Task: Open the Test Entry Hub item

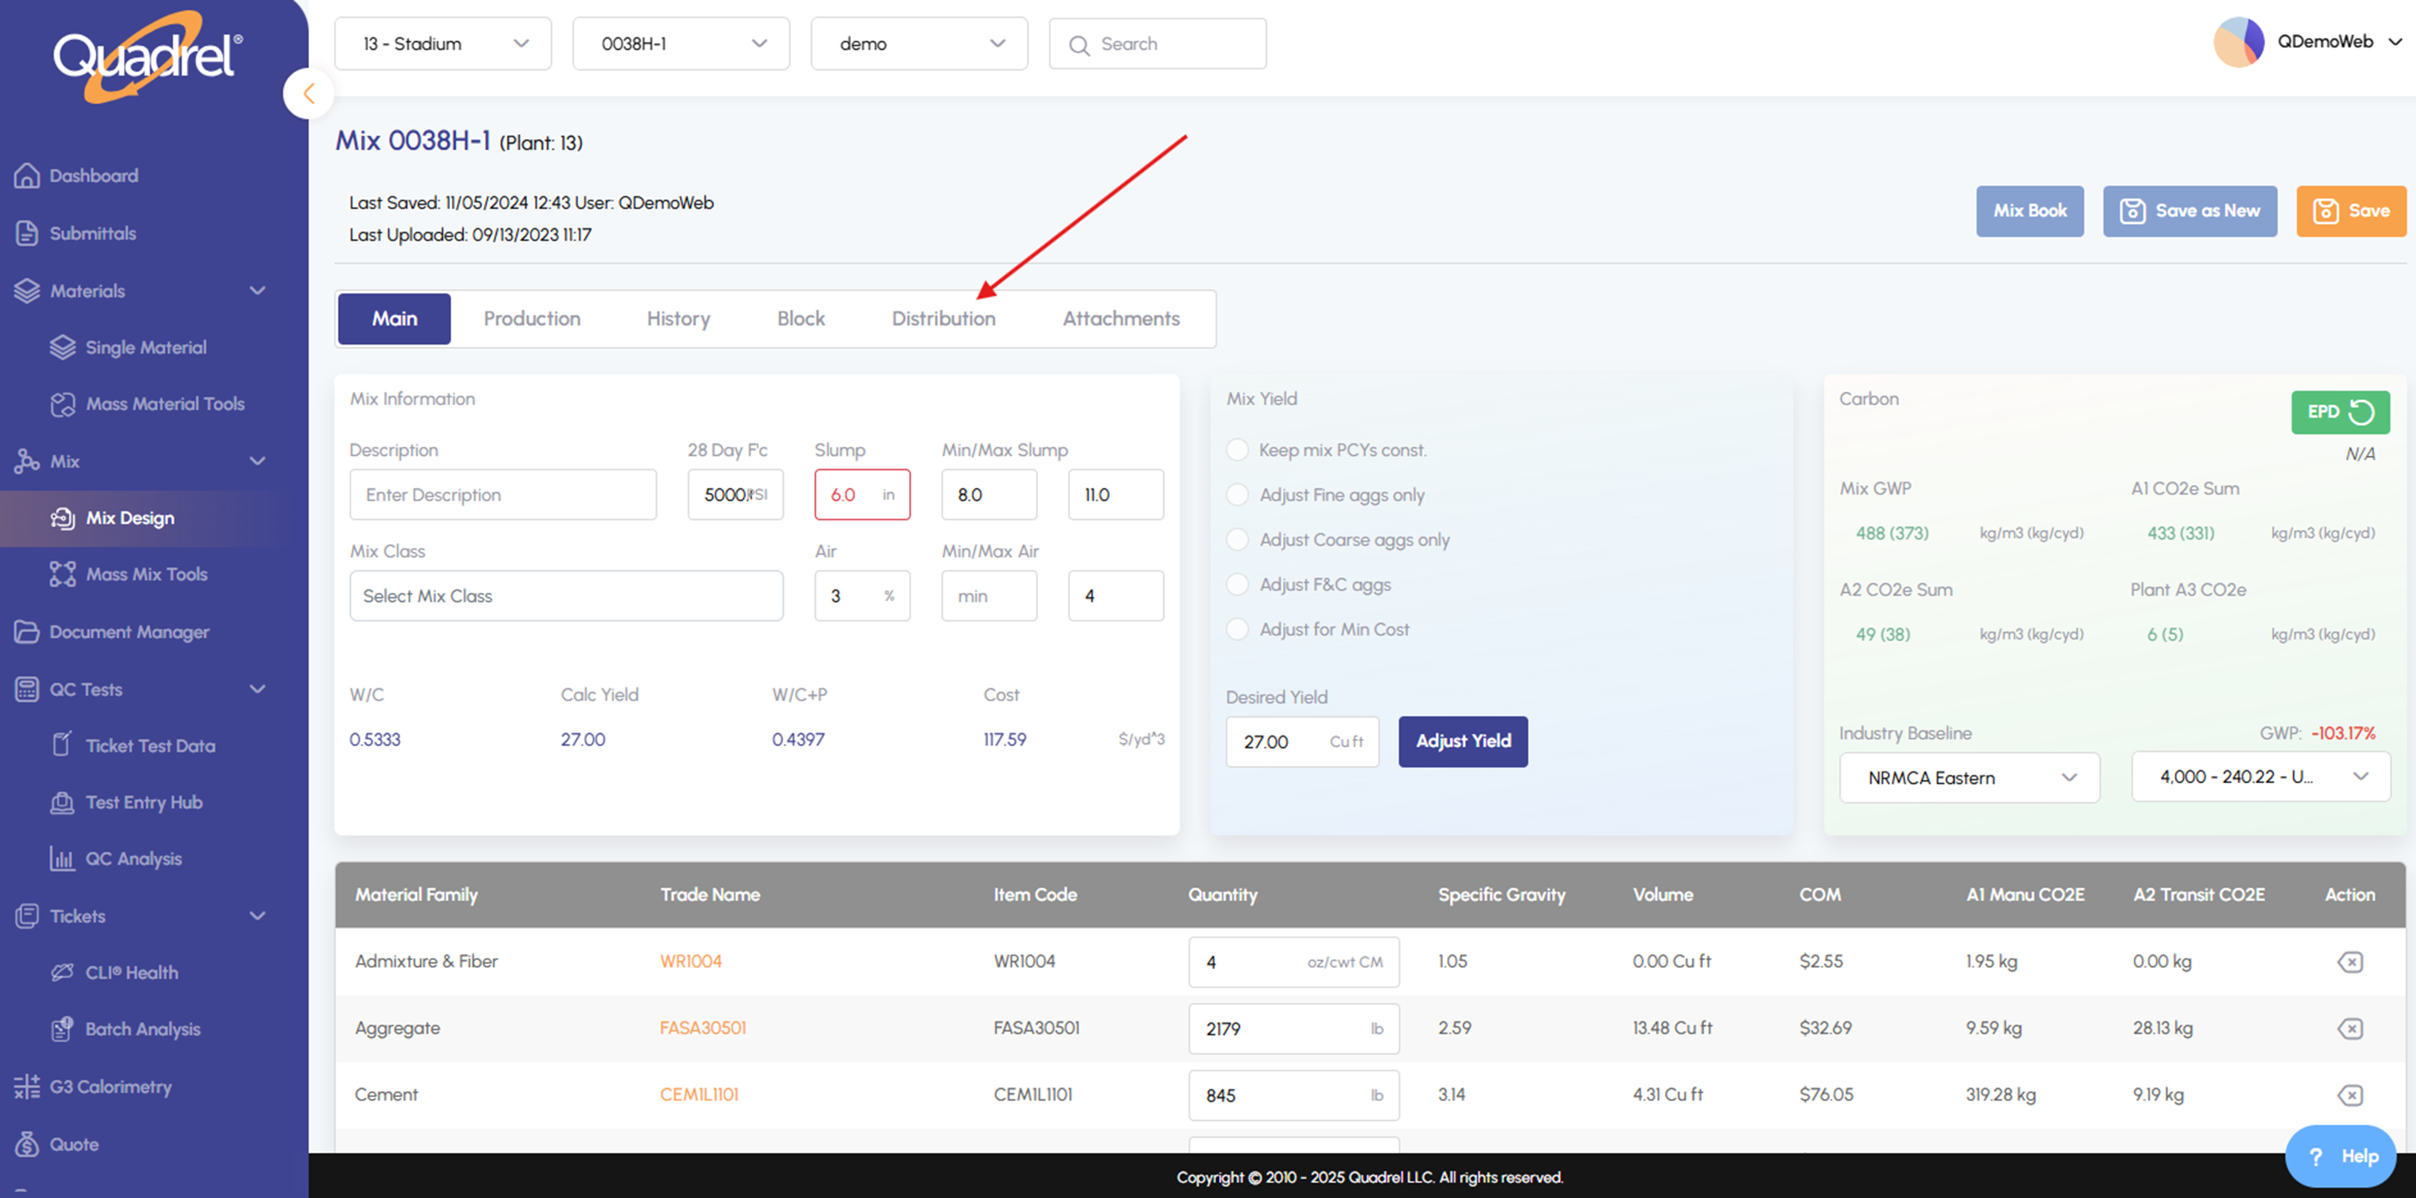Action: (143, 802)
